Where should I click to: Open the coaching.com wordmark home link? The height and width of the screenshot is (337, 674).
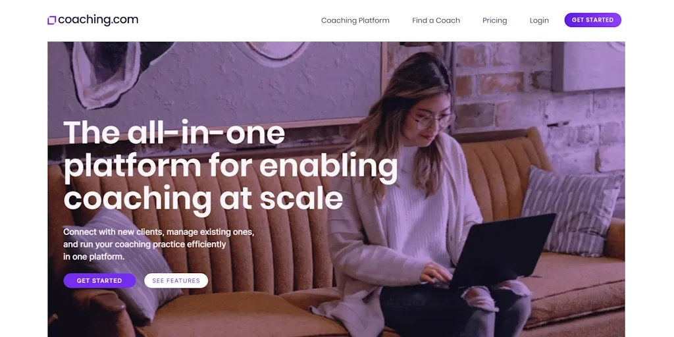coord(98,20)
